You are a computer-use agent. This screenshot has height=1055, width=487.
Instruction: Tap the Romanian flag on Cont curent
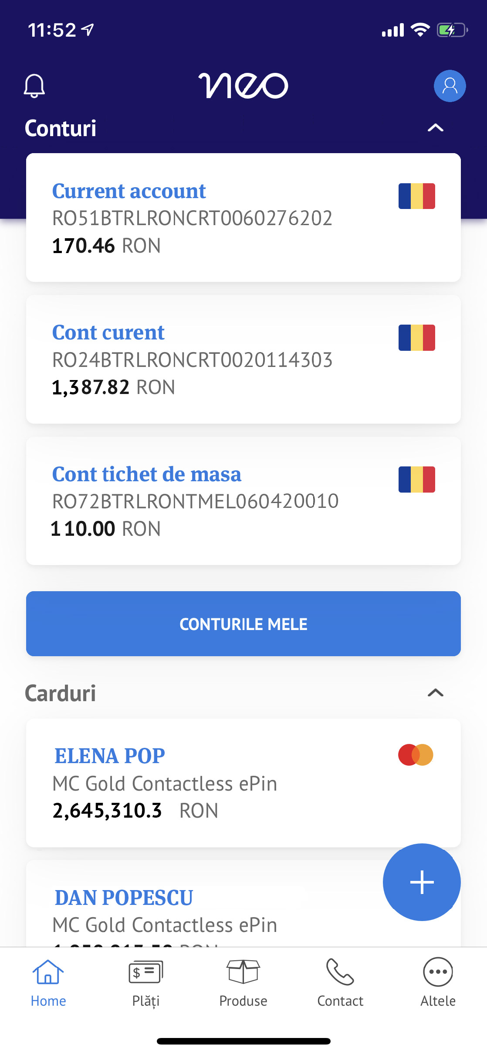tap(417, 338)
